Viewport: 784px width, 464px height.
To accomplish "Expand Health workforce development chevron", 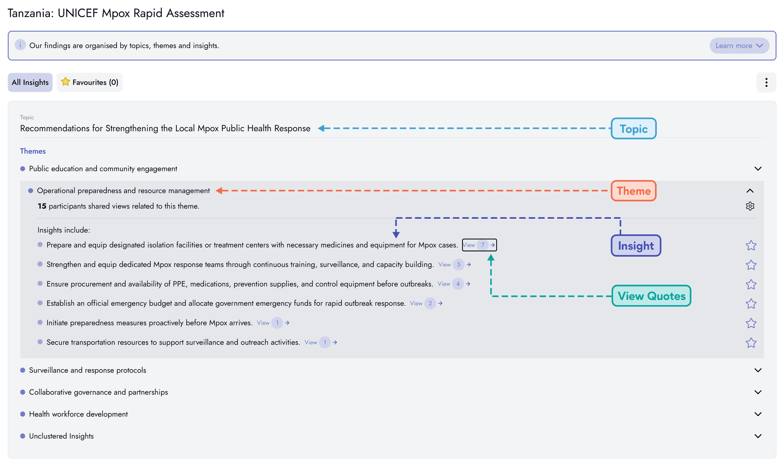I will 758,414.
